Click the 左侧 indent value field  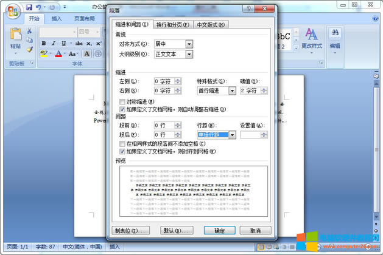(163, 81)
